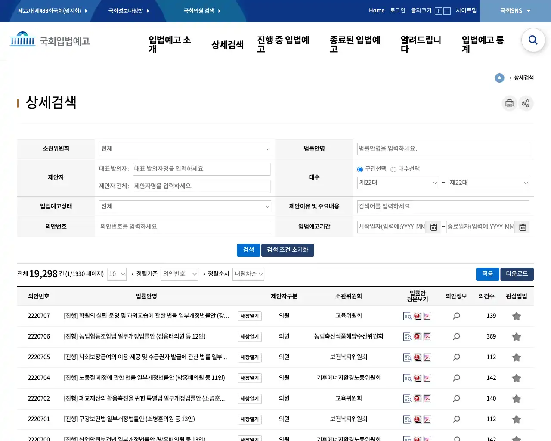The width and height of the screenshot is (551, 441).
Task: Click the 다운로드 download button
Action: point(517,274)
